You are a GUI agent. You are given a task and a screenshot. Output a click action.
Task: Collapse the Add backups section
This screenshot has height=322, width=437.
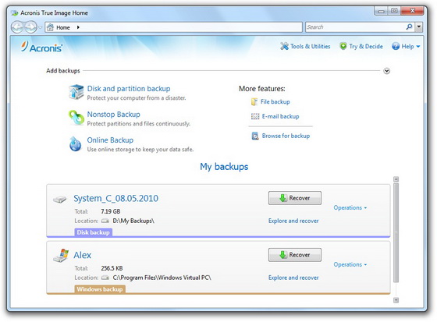[386, 71]
